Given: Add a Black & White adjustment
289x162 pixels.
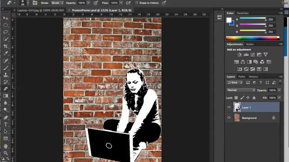Looking at the screenshot, I should [x=249, y=62].
